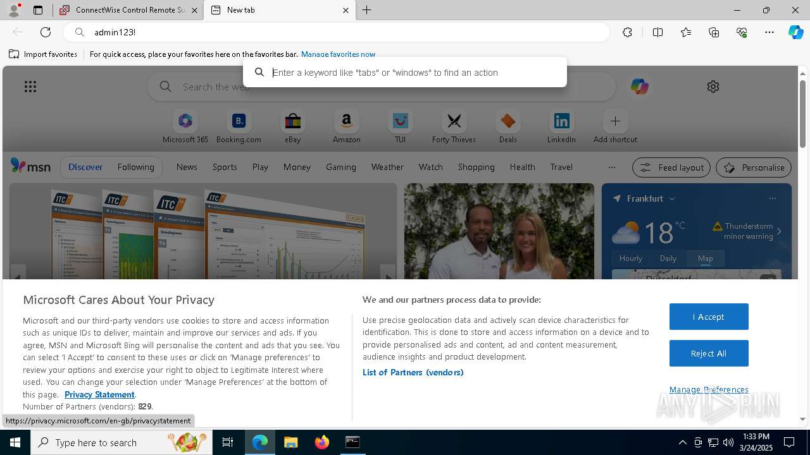Image resolution: width=810 pixels, height=455 pixels.
Task: Click Feed layout button
Action: [x=671, y=167]
